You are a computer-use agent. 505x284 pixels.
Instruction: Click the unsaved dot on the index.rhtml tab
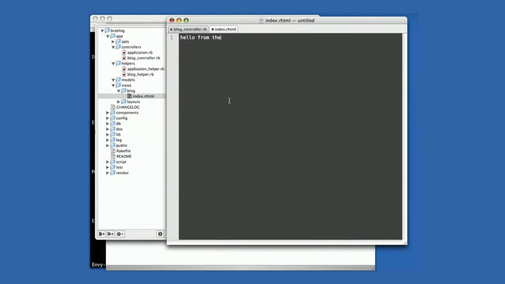212,29
